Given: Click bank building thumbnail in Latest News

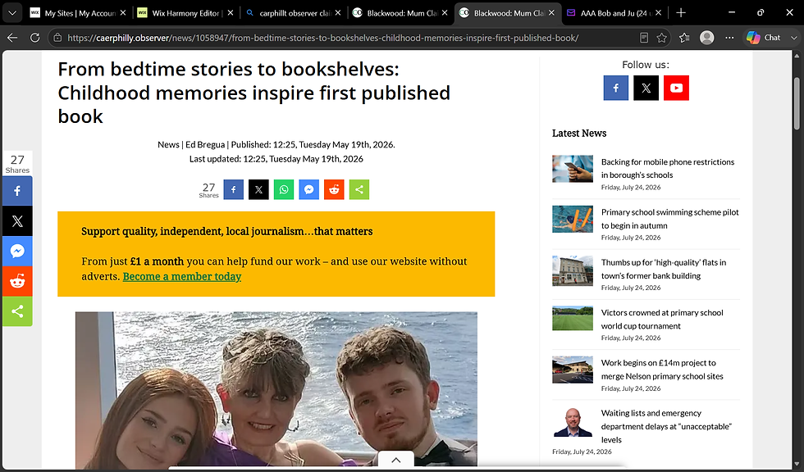Looking at the screenshot, I should (573, 270).
